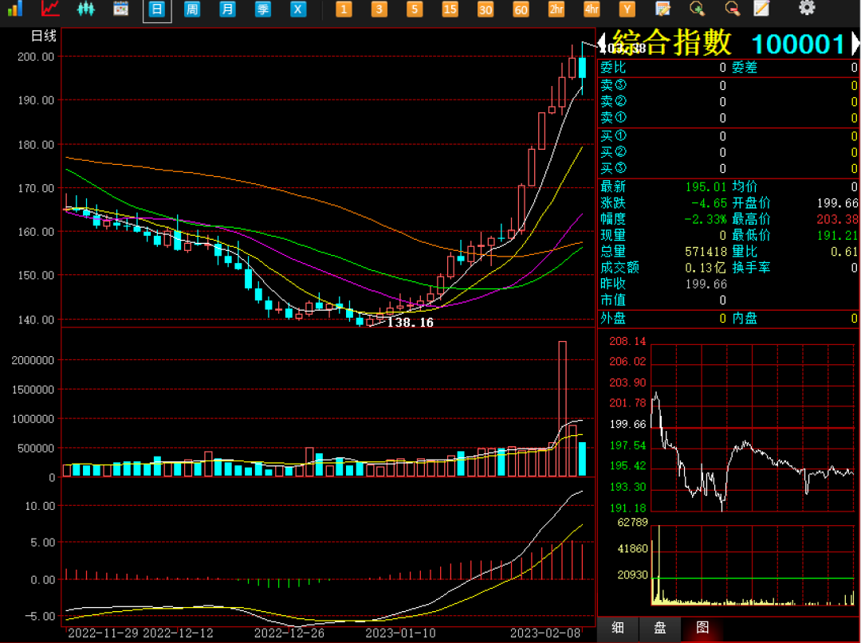Open the notepad with pencil icon
The height and width of the screenshot is (643, 861).
pyautogui.click(x=762, y=9)
